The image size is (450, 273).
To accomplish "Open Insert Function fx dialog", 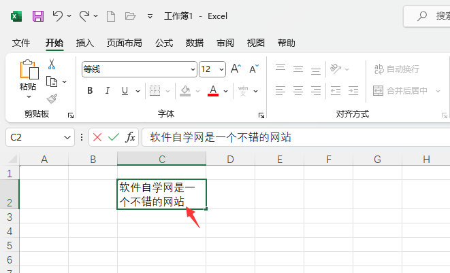I will point(130,137).
